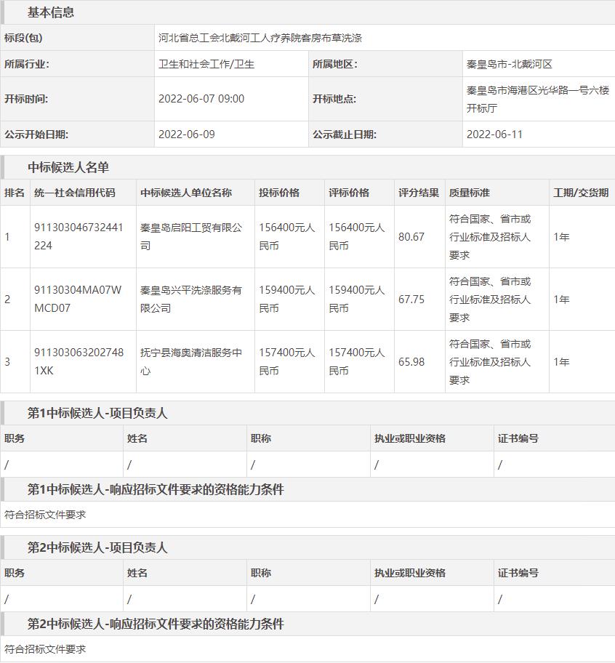Select candidate 抚宁县海奥清洁服务中心
615x663 pixels.
point(191,361)
